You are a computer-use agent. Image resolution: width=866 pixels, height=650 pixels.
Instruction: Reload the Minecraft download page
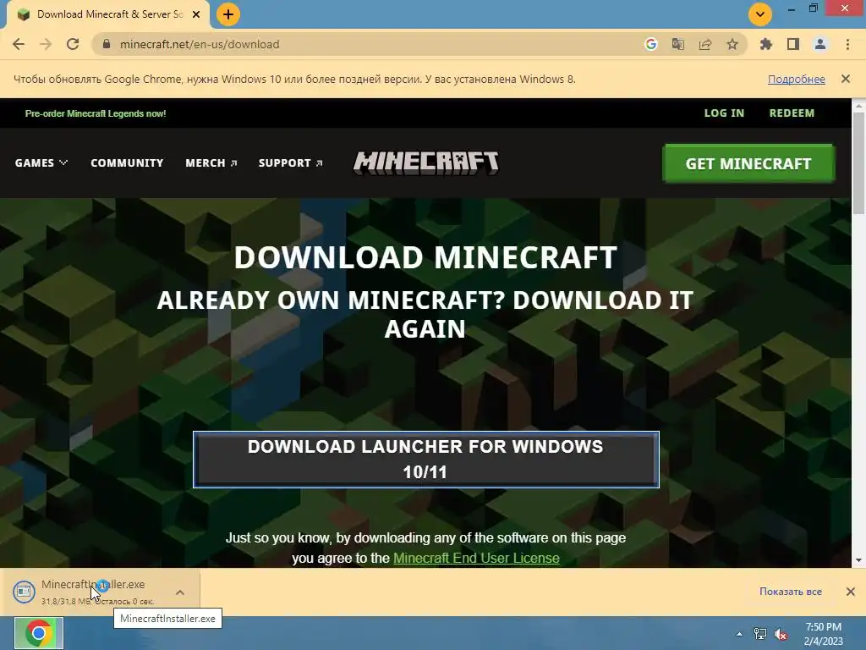click(x=73, y=44)
